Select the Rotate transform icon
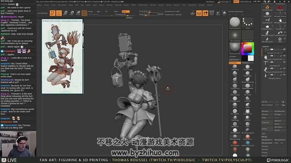The image size is (291, 163). (x=78, y=13)
